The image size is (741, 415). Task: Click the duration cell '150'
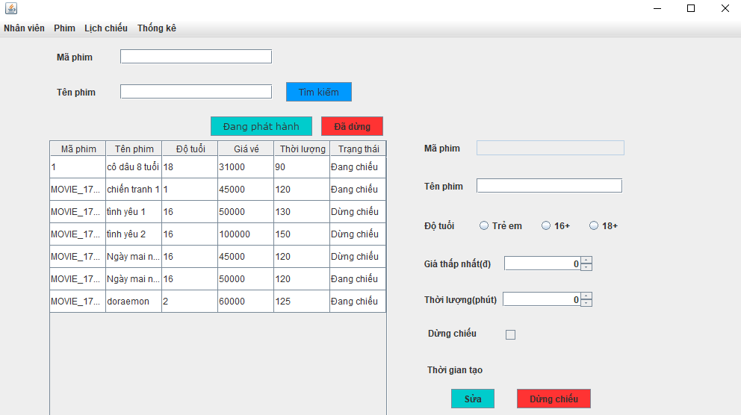pyautogui.click(x=302, y=234)
